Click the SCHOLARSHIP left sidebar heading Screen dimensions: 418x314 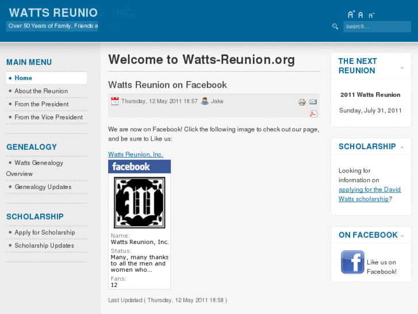click(x=35, y=217)
